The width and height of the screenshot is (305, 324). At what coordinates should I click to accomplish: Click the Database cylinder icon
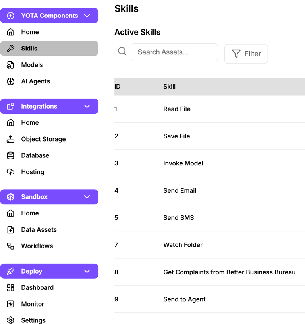[x=11, y=155]
